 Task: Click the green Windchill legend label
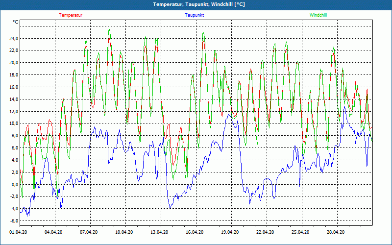point(318,15)
